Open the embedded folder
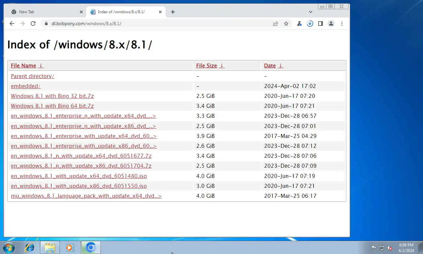This screenshot has height=254, width=423. pos(26,86)
